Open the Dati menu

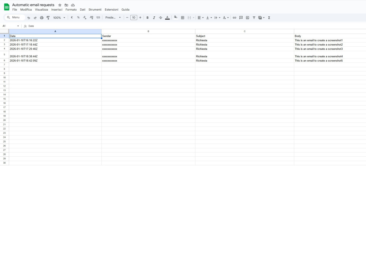[x=83, y=10]
